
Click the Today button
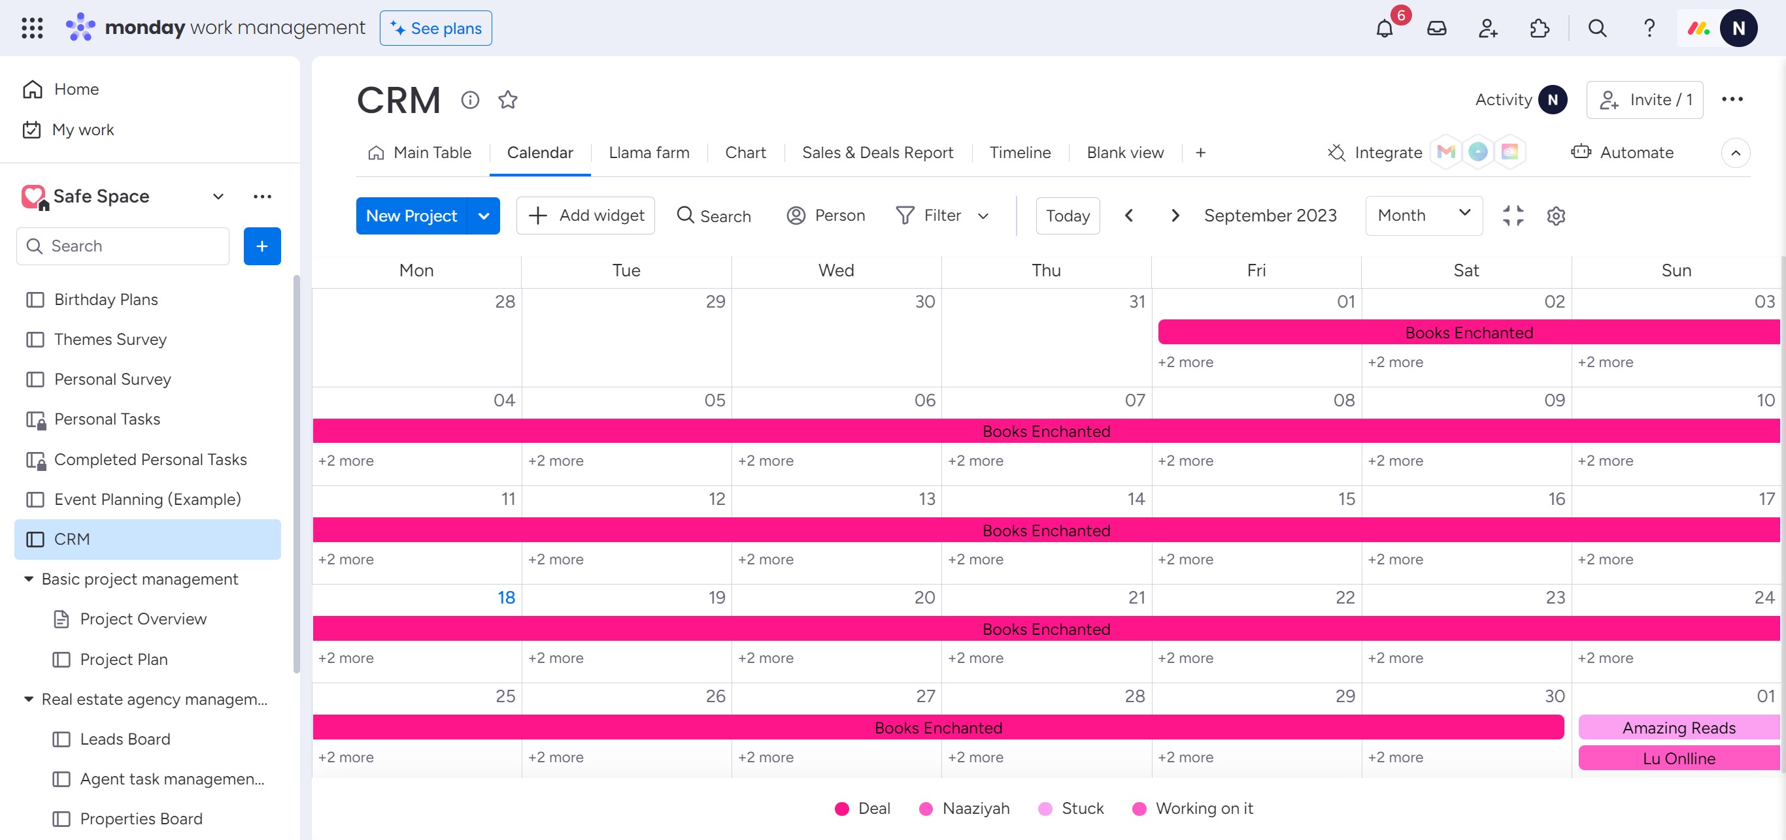tap(1067, 216)
